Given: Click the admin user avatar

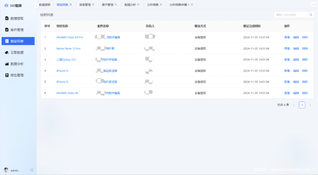Looking at the screenshot, I should point(6,170).
